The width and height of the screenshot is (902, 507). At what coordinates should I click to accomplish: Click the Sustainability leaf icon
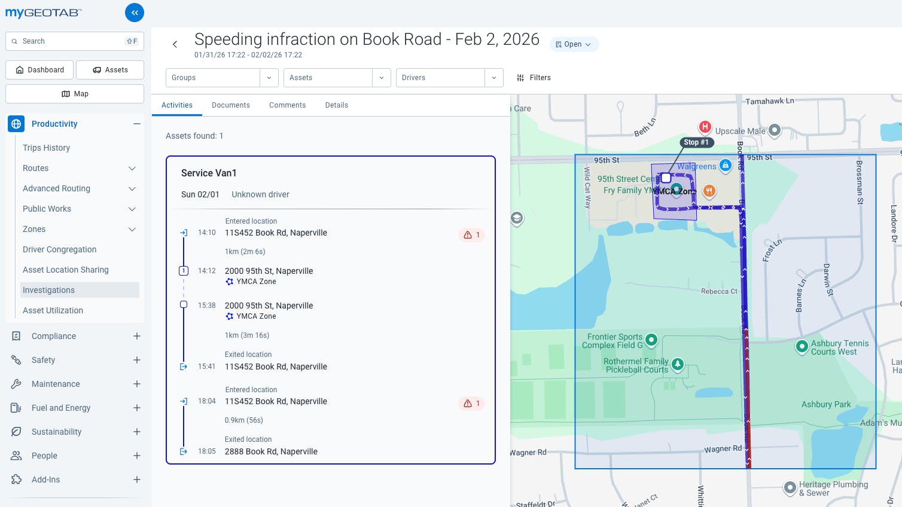tap(16, 432)
